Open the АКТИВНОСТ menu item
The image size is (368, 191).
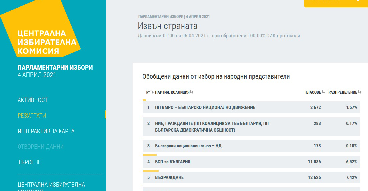pyautogui.click(x=33, y=100)
